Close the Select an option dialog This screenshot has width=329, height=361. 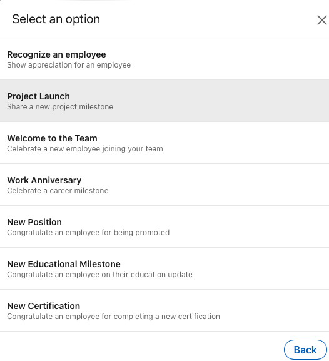[322, 20]
